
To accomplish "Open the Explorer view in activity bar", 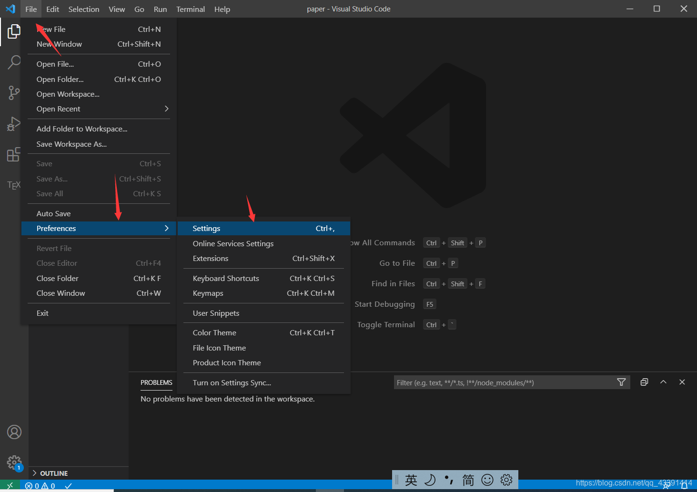I will pyautogui.click(x=14, y=32).
